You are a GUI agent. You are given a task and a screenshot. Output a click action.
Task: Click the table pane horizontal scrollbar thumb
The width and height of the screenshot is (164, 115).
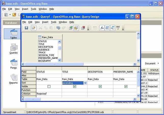pos(54,64)
